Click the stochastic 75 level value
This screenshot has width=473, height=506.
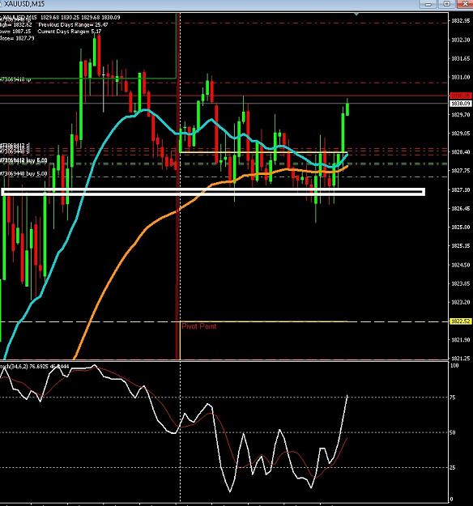pos(453,398)
